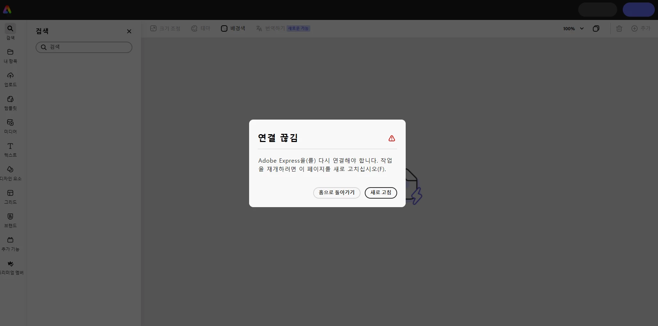Screen dimensions: 658x326
Task: Click the Adobe Express logo
Action: [7, 10]
